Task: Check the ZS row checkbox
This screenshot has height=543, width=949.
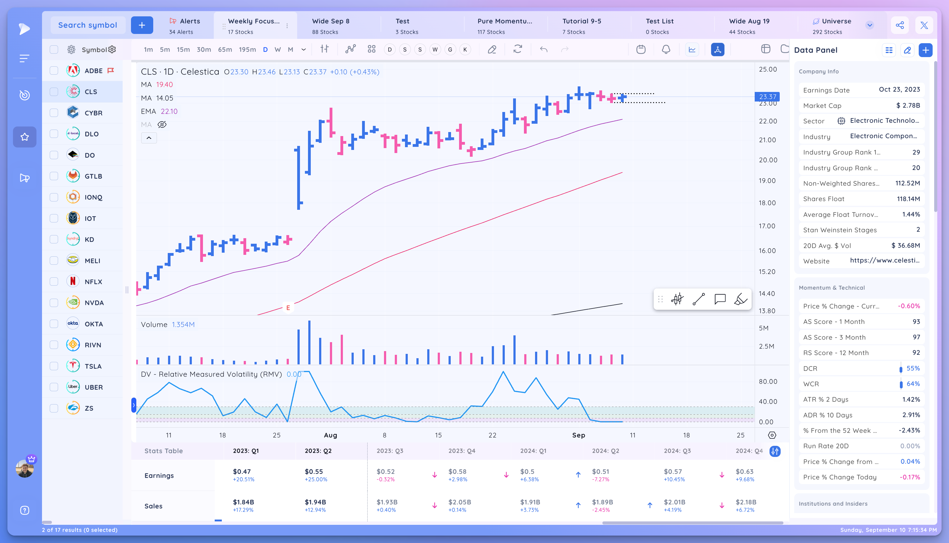Action: point(54,408)
